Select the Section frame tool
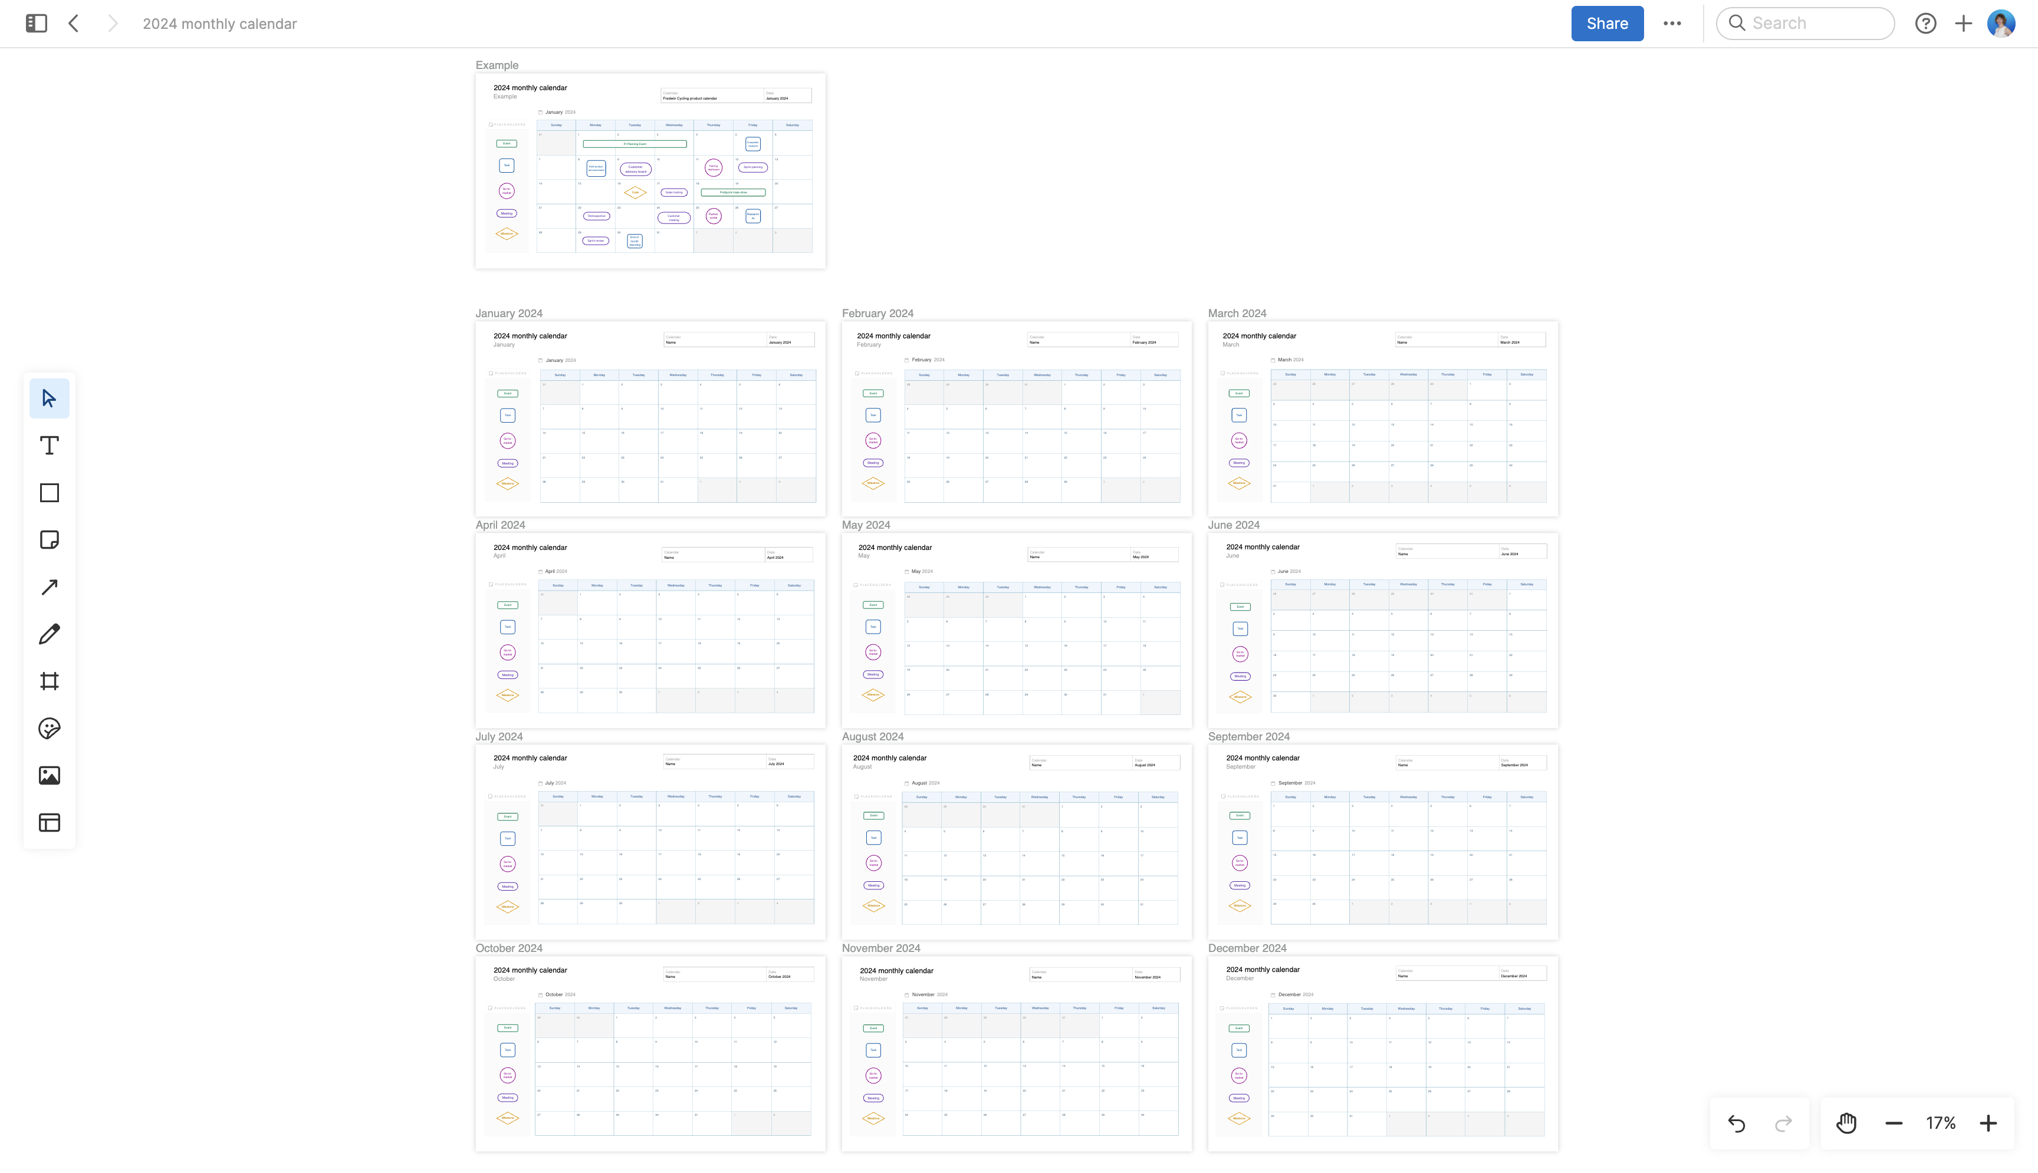The image size is (2038, 1173). (x=49, y=681)
